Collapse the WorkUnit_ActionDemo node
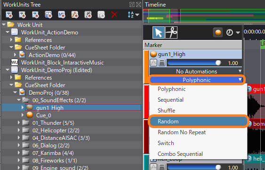This screenshot has height=170, width=265. coord(8,32)
